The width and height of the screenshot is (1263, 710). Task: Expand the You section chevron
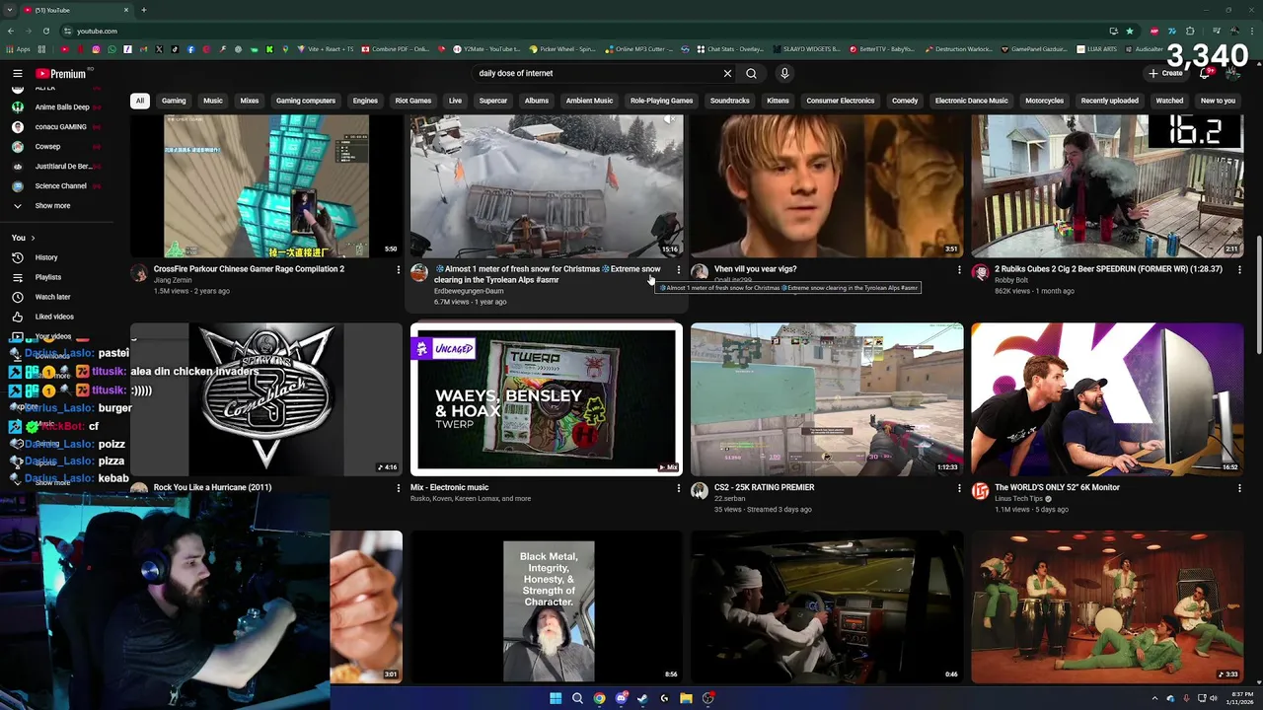tap(33, 238)
